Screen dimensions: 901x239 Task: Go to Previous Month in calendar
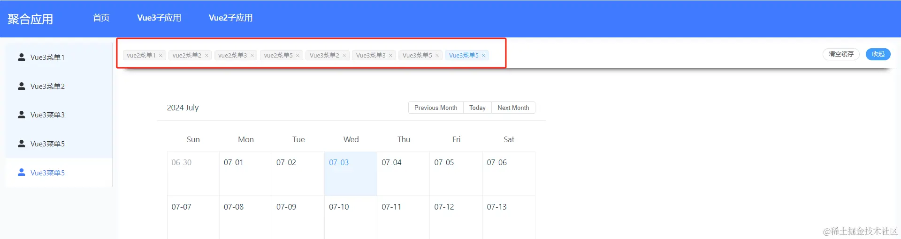tap(435, 108)
